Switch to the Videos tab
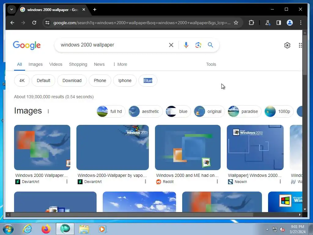 [56, 64]
